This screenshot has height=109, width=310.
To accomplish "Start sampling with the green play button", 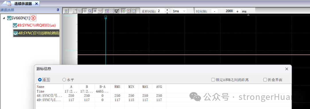I will click(123, 11).
